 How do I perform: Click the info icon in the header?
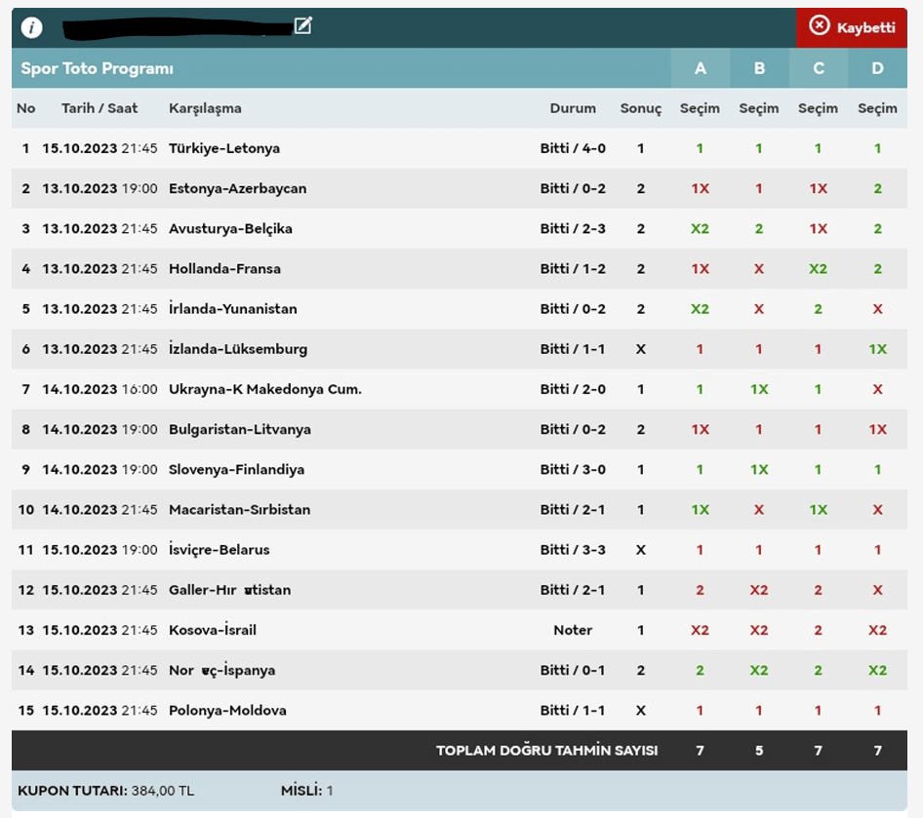32,27
